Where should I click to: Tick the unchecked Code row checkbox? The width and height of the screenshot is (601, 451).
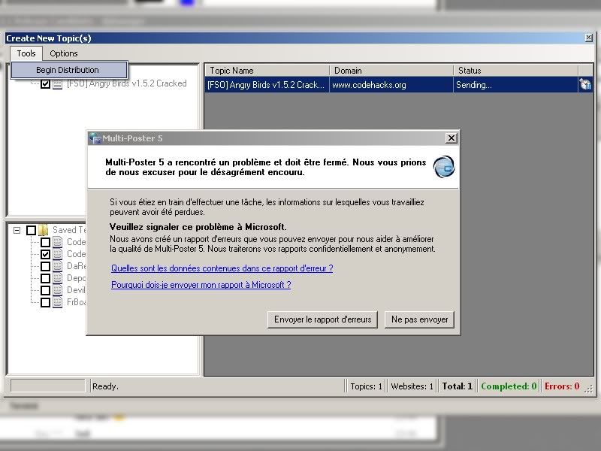coord(45,242)
